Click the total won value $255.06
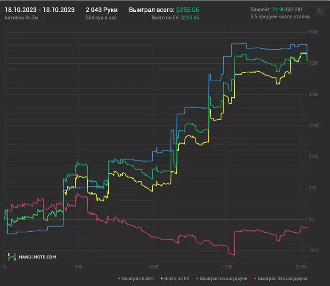The width and height of the screenshot is (330, 286). 188,10
